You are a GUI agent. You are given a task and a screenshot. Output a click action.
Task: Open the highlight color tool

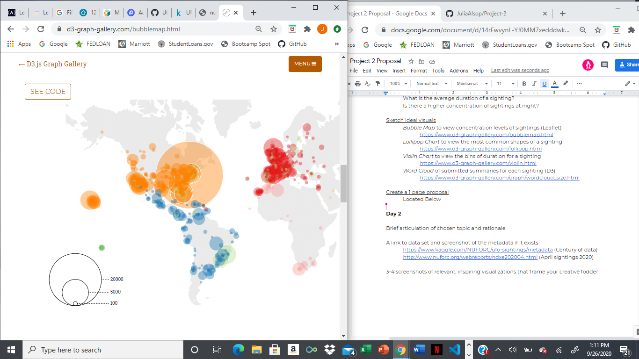(566, 84)
